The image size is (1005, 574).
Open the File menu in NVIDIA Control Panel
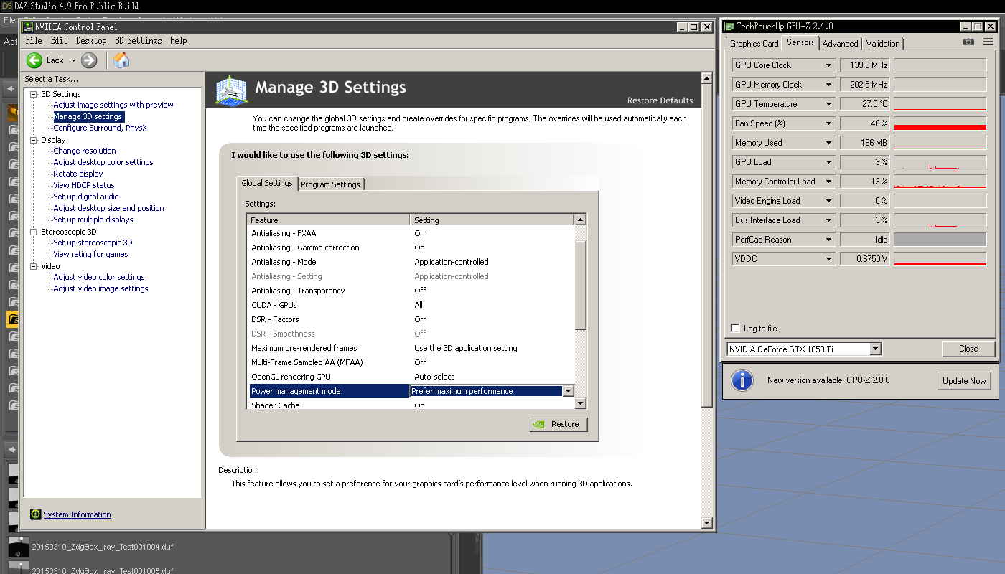click(34, 41)
